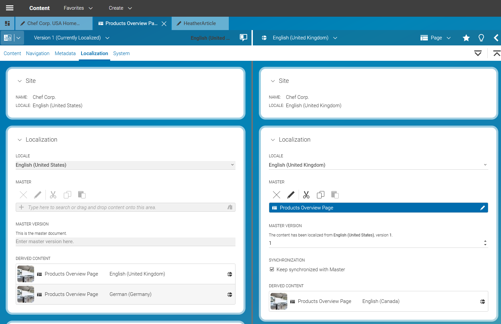Image resolution: width=501 pixels, height=324 pixels.
Task: Bookmark the page with the star icon
Action: (466, 38)
